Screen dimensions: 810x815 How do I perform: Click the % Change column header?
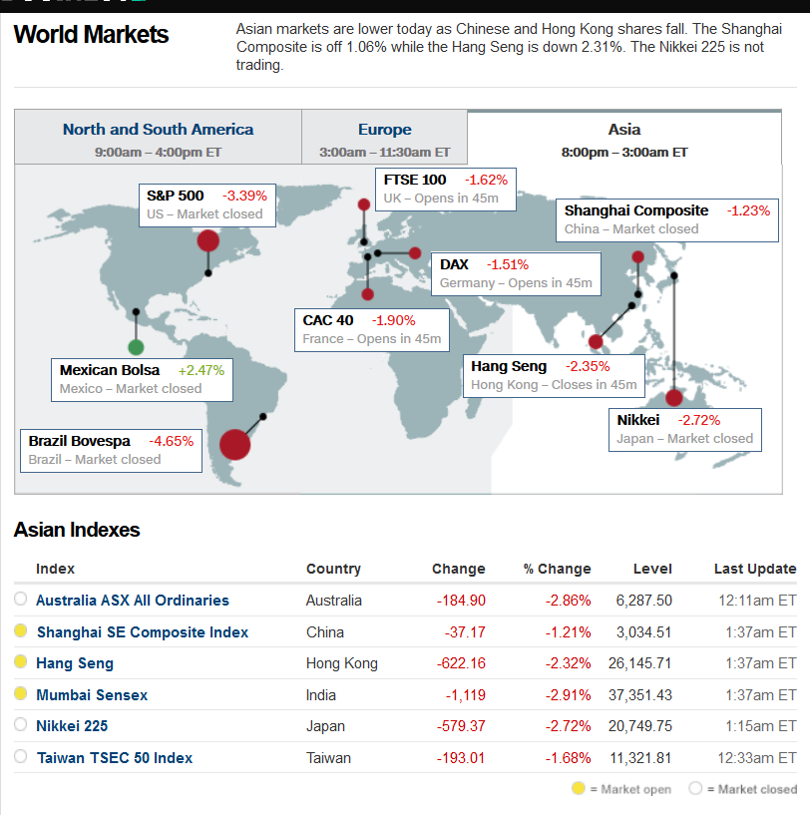pyautogui.click(x=557, y=569)
